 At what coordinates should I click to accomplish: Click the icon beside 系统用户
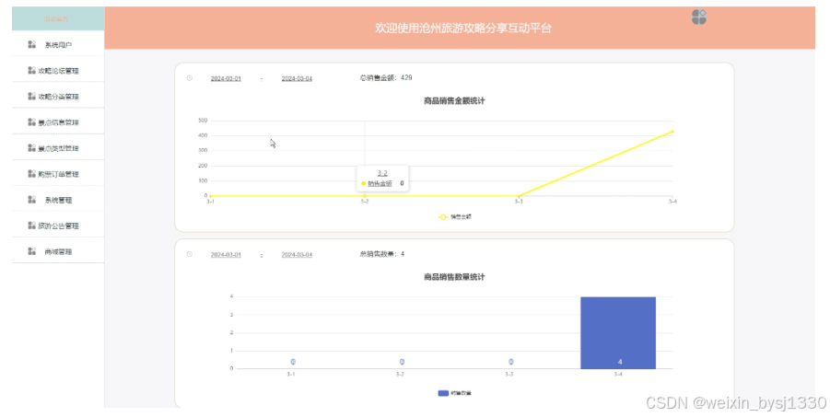coord(31,45)
